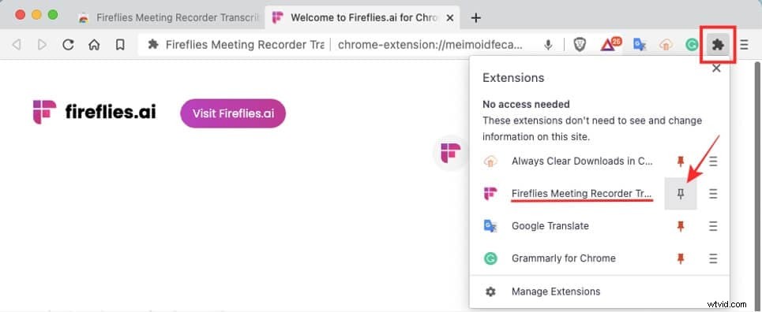The width and height of the screenshot is (762, 312).
Task: Reload the current page
Action: click(68, 45)
